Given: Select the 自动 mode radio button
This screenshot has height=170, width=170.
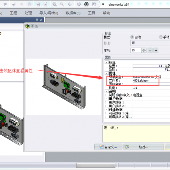Looking at the screenshot, I should 132,37.
